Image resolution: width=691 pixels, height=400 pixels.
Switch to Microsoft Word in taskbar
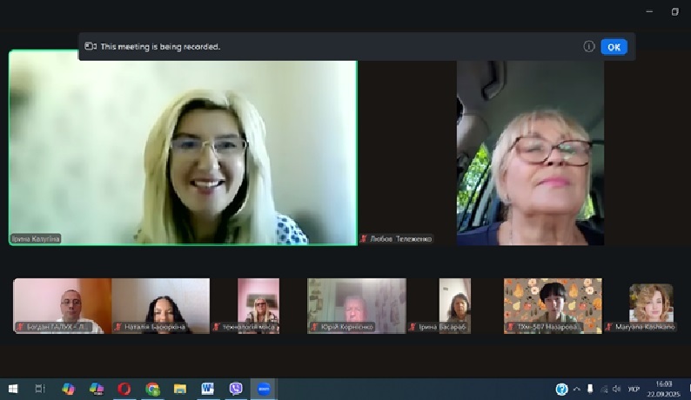coord(207,389)
